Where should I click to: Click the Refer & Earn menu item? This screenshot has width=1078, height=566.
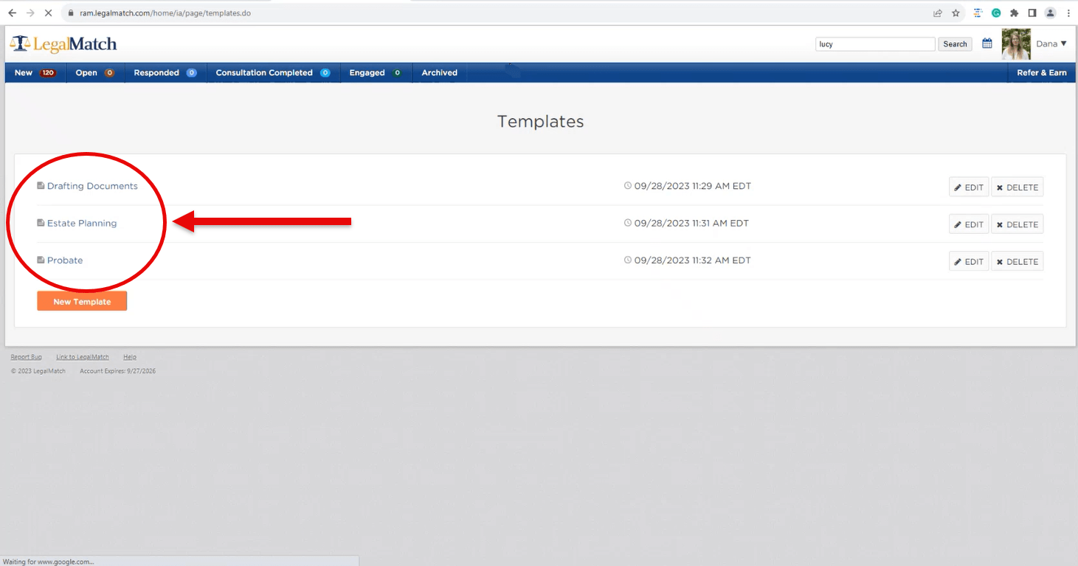1041,72
